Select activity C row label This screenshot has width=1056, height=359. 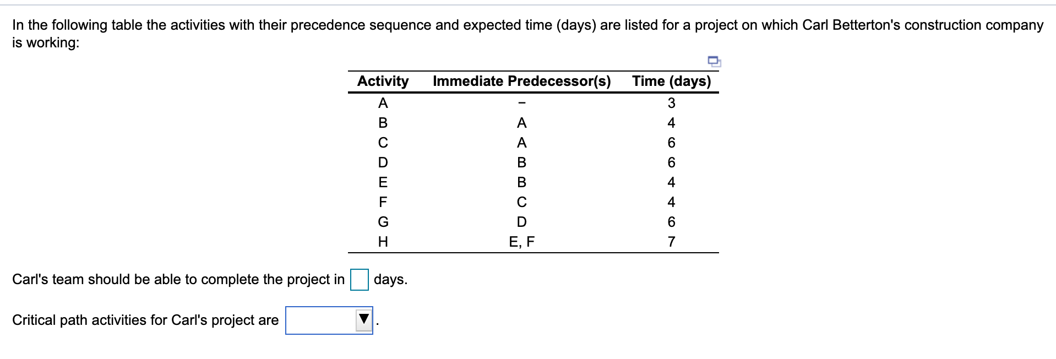[x=383, y=143]
